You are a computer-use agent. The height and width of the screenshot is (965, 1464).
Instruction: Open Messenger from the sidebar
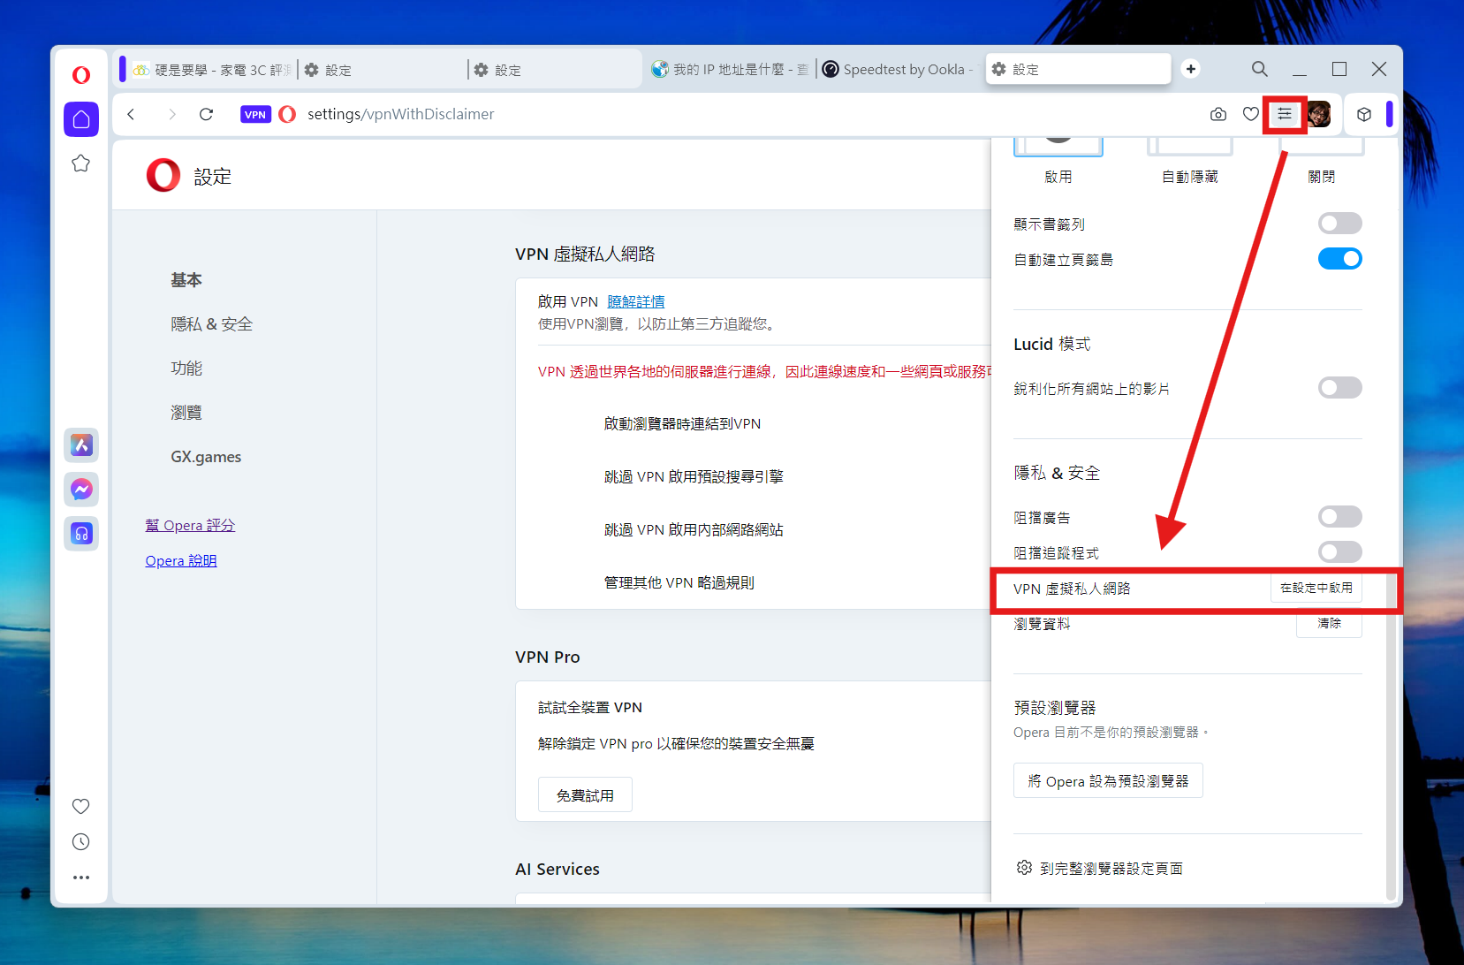click(x=81, y=490)
